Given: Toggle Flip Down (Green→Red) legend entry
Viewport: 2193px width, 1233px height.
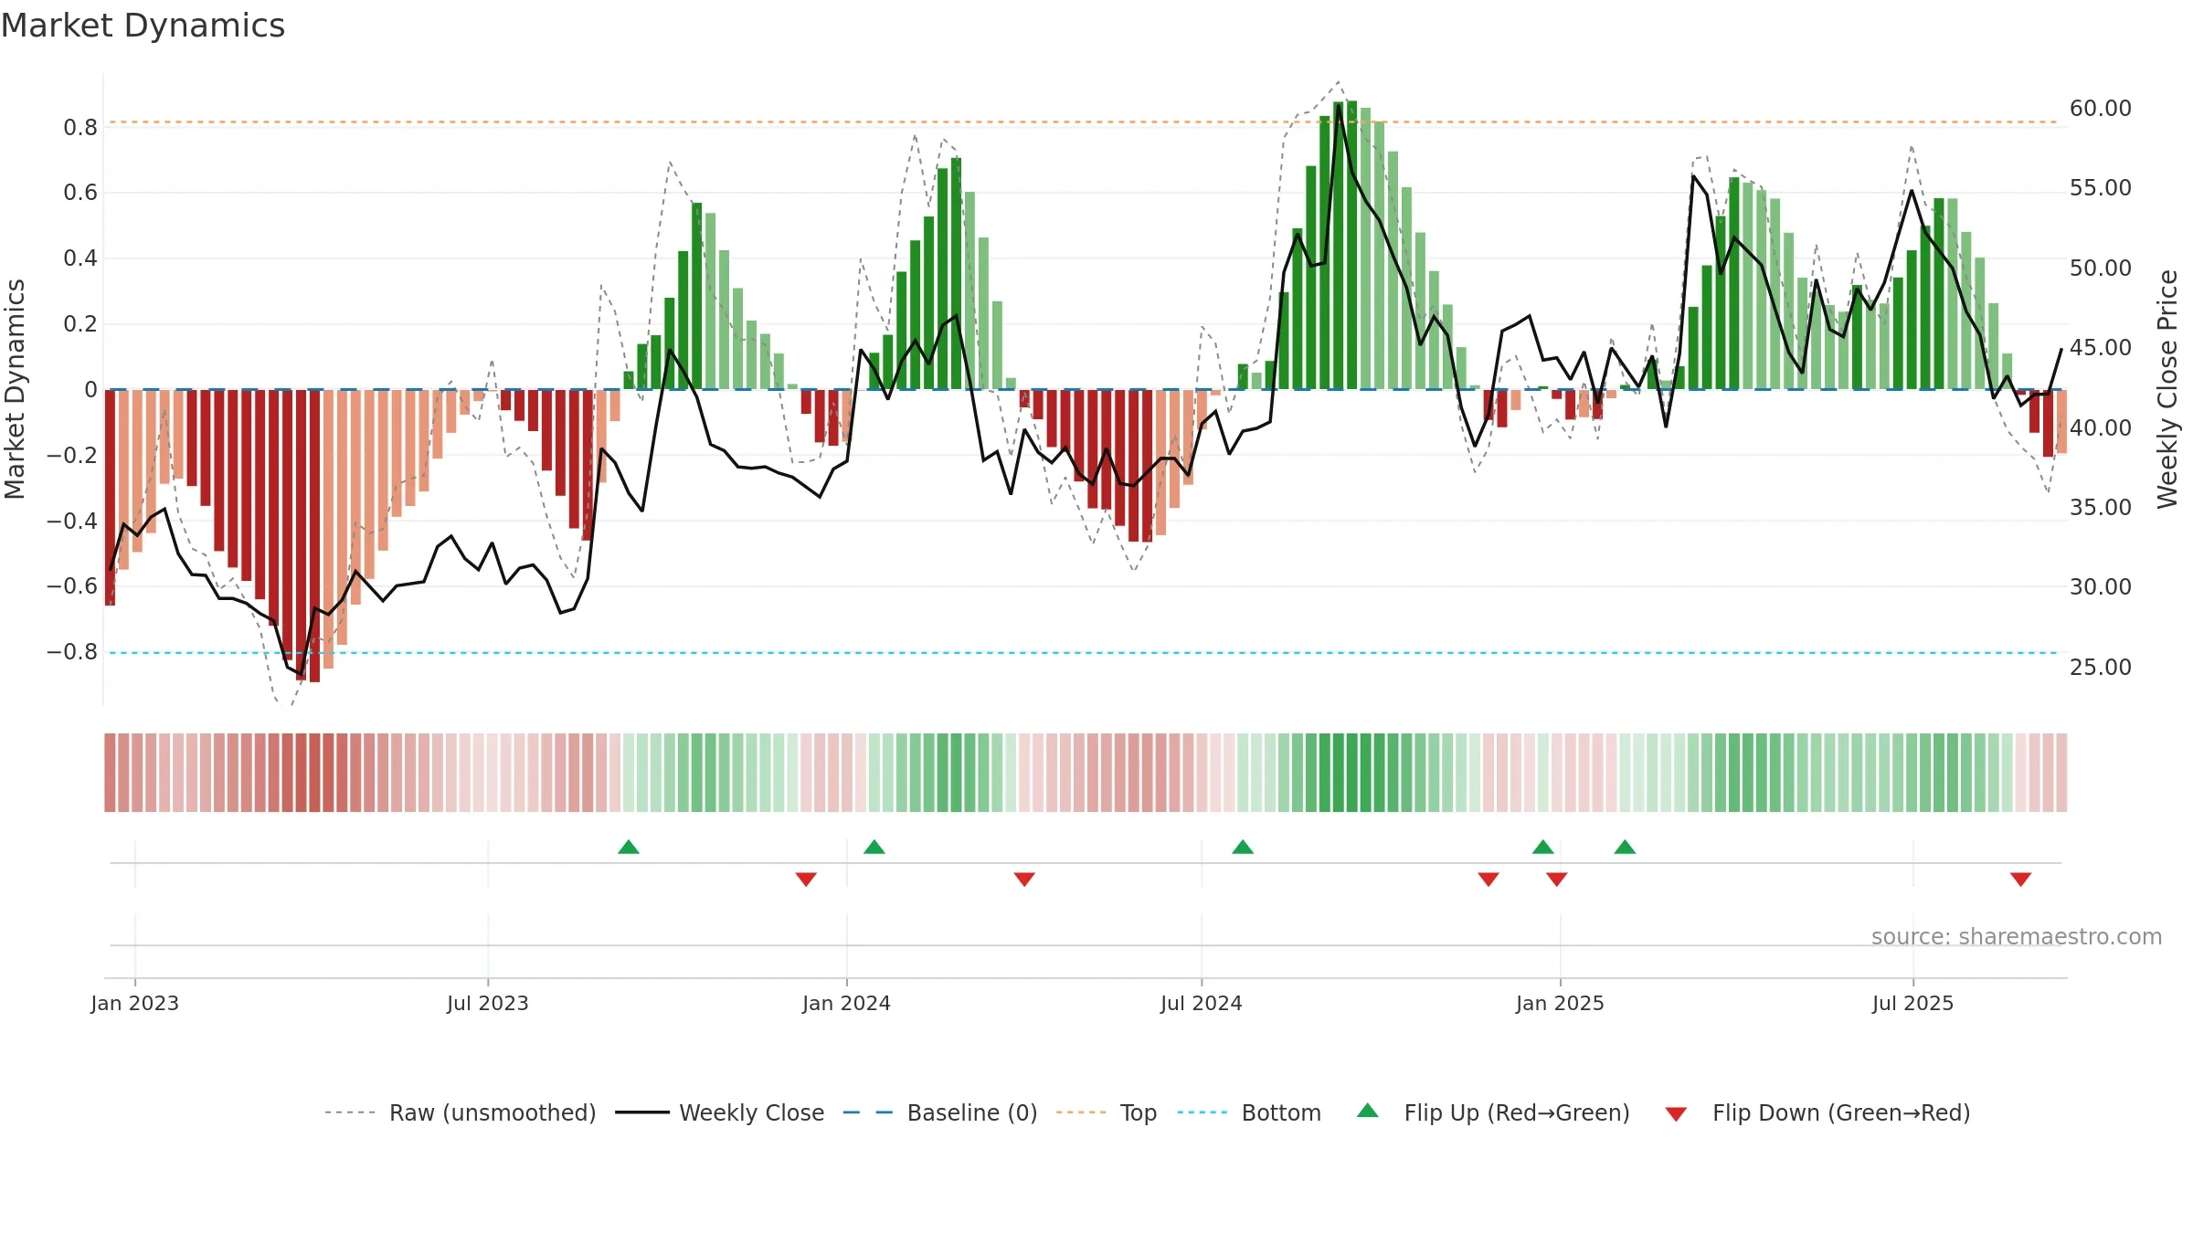Looking at the screenshot, I should click(1817, 1112).
